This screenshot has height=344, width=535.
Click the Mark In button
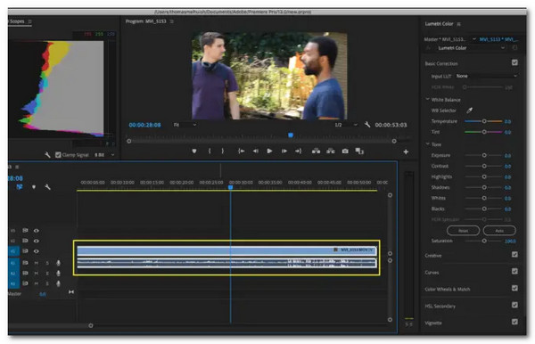click(210, 151)
